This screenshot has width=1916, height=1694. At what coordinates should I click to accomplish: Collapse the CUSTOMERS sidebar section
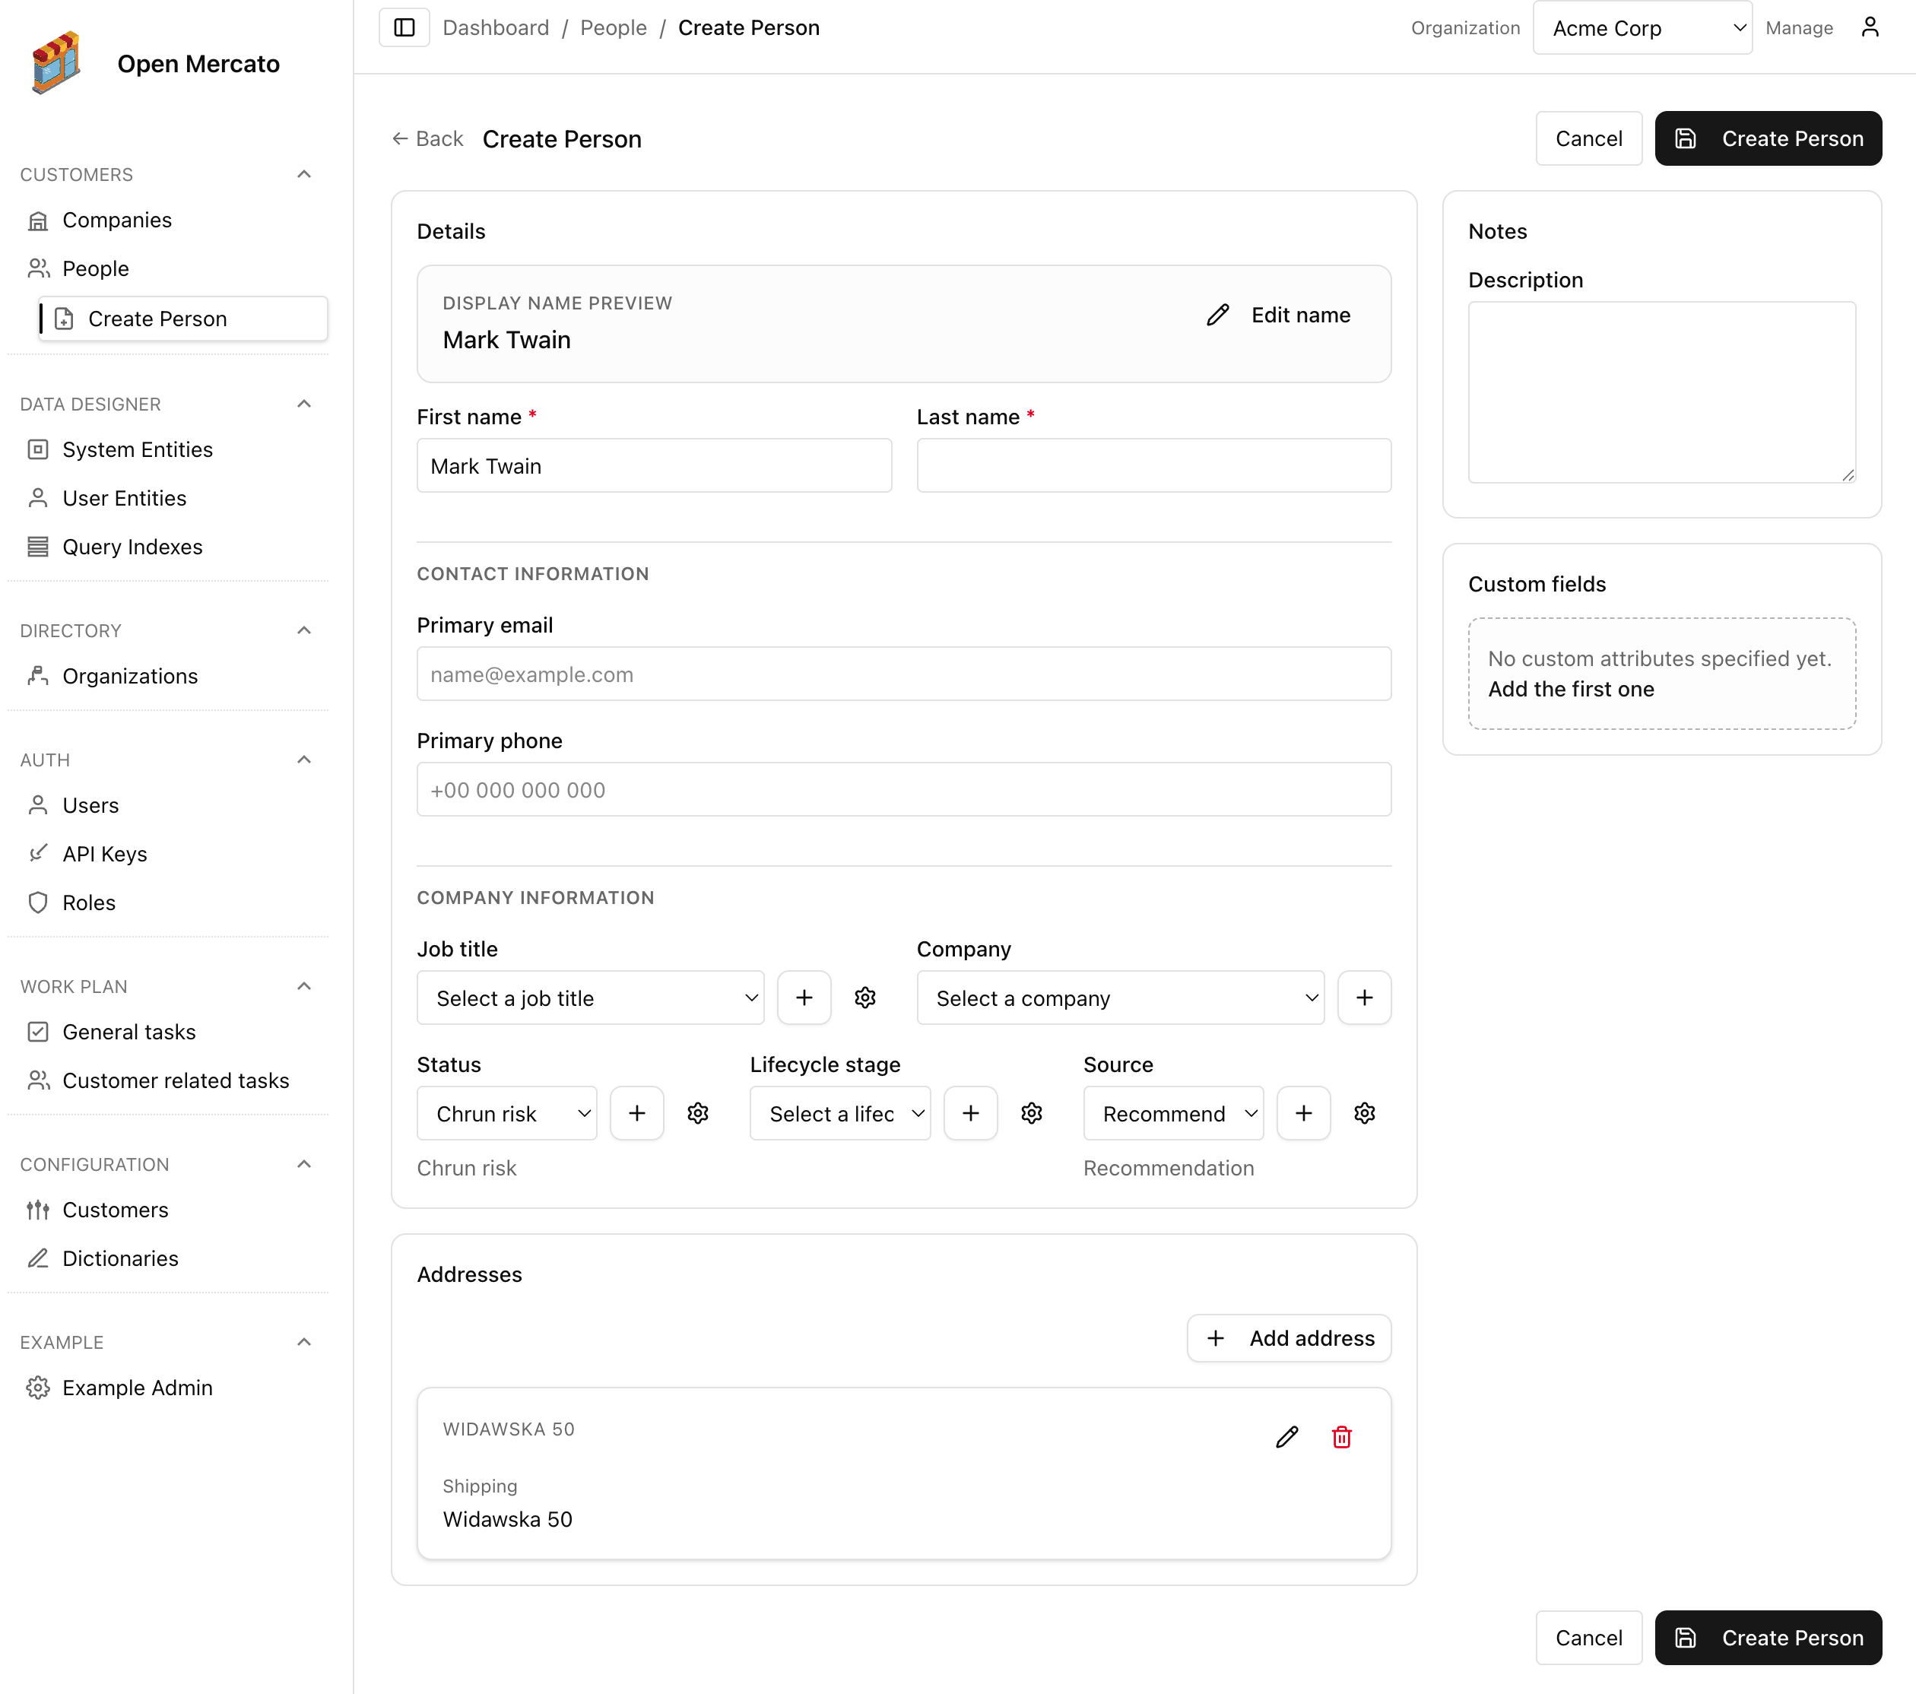(x=303, y=174)
